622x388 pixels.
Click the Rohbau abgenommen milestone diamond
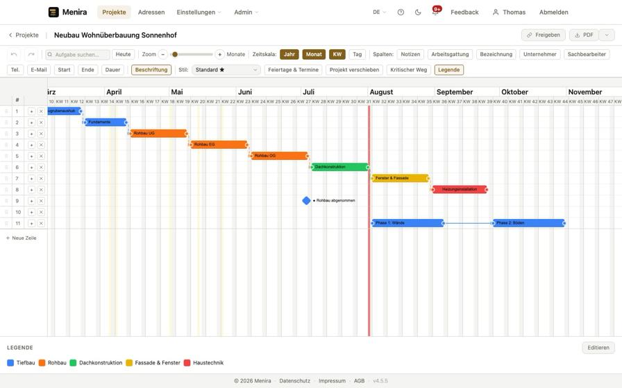[306, 201]
